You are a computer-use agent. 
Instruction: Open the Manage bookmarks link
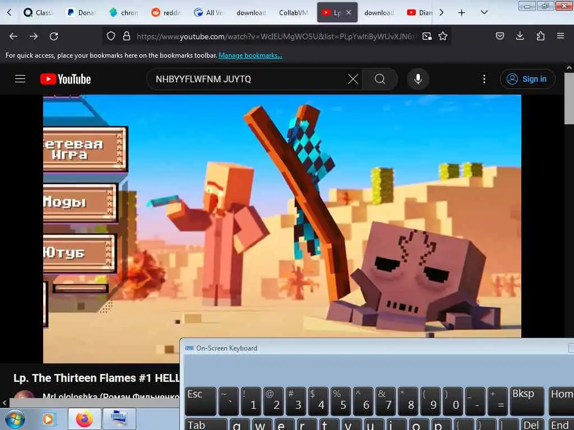coord(251,55)
